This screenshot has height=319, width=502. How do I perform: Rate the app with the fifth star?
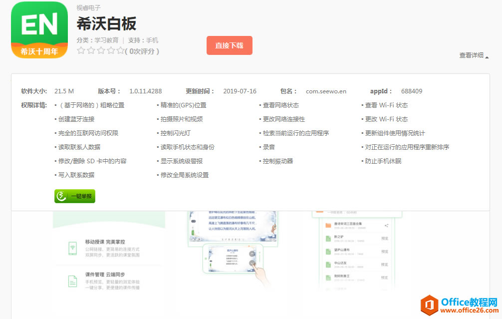click(x=120, y=50)
